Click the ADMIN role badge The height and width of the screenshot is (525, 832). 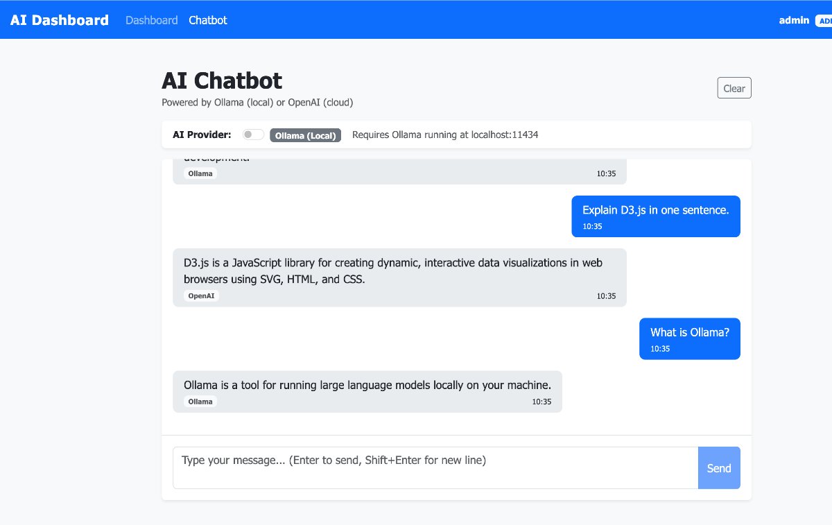(825, 21)
